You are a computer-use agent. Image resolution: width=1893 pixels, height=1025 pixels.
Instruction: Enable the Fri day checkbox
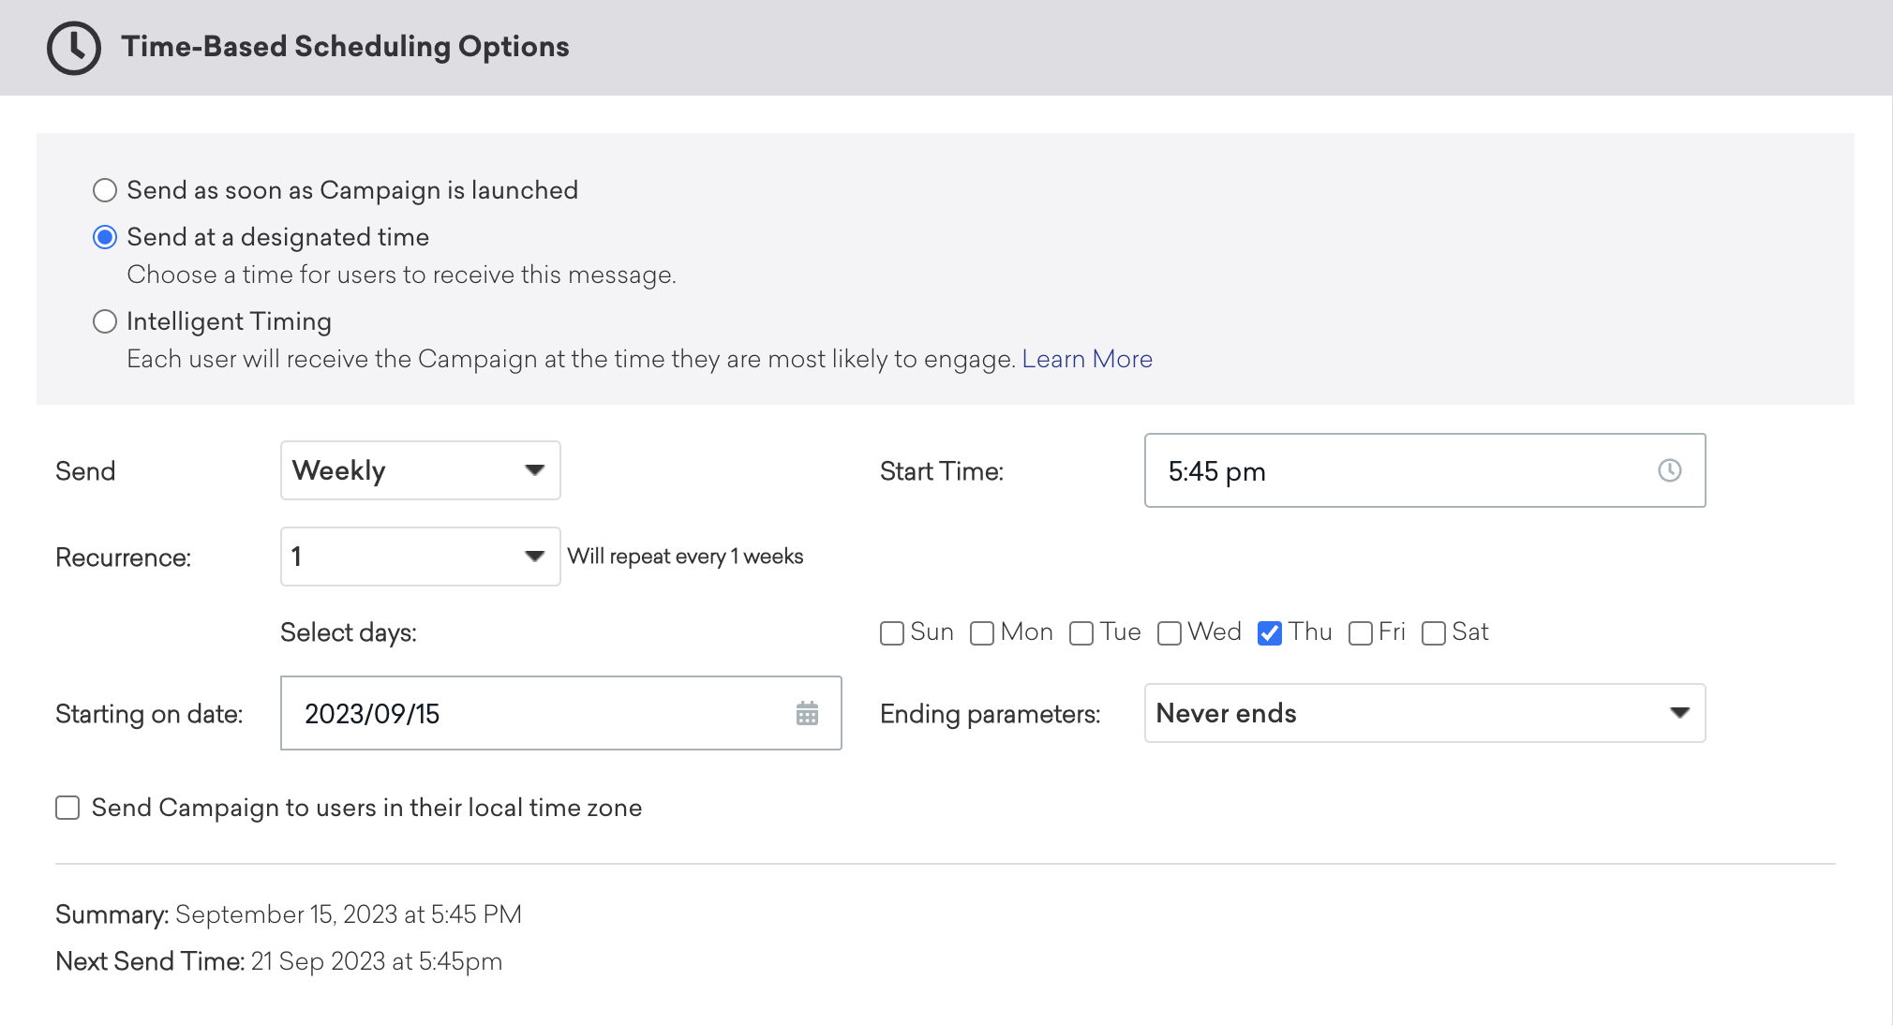1361,633
